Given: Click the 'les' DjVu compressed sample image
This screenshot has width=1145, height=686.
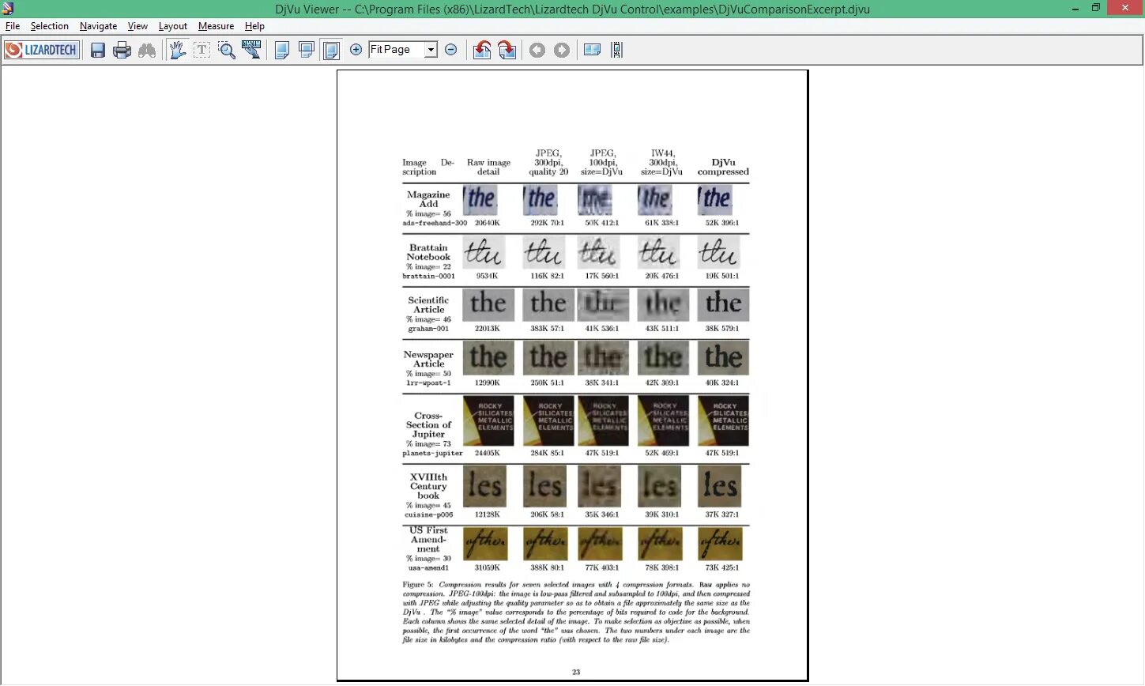Looking at the screenshot, I should click(x=720, y=486).
